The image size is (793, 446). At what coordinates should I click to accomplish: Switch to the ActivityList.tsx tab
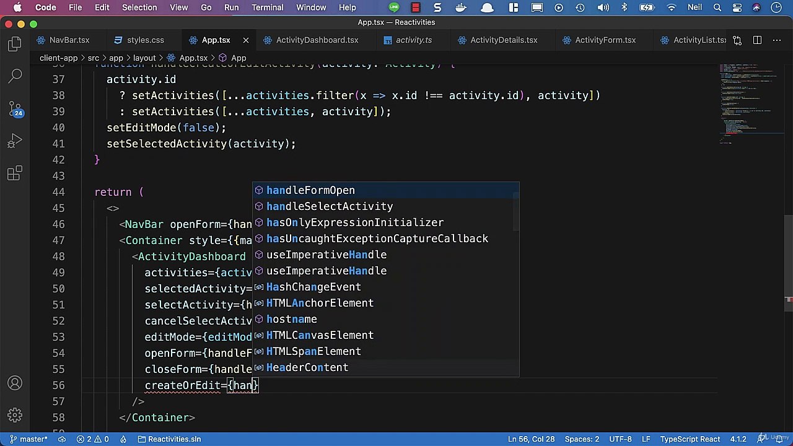(x=693, y=40)
